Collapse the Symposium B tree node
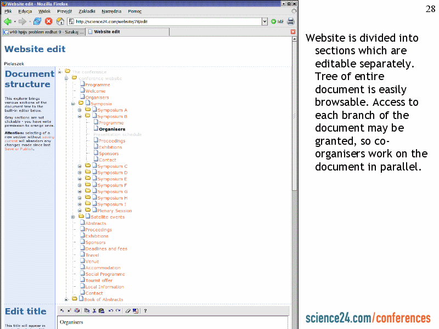The width and height of the screenshot is (439, 329). 80,116
